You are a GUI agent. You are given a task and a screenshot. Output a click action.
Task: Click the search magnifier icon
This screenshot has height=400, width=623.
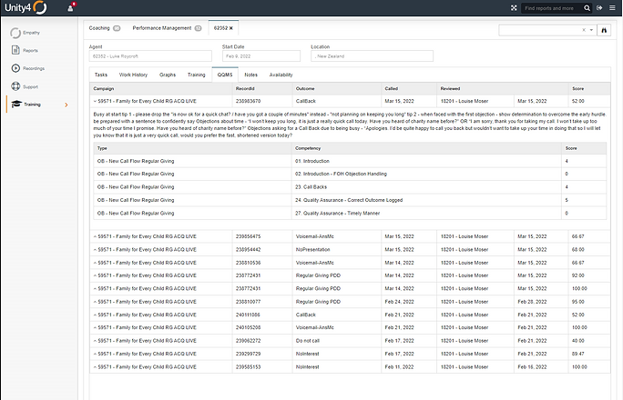pos(587,8)
